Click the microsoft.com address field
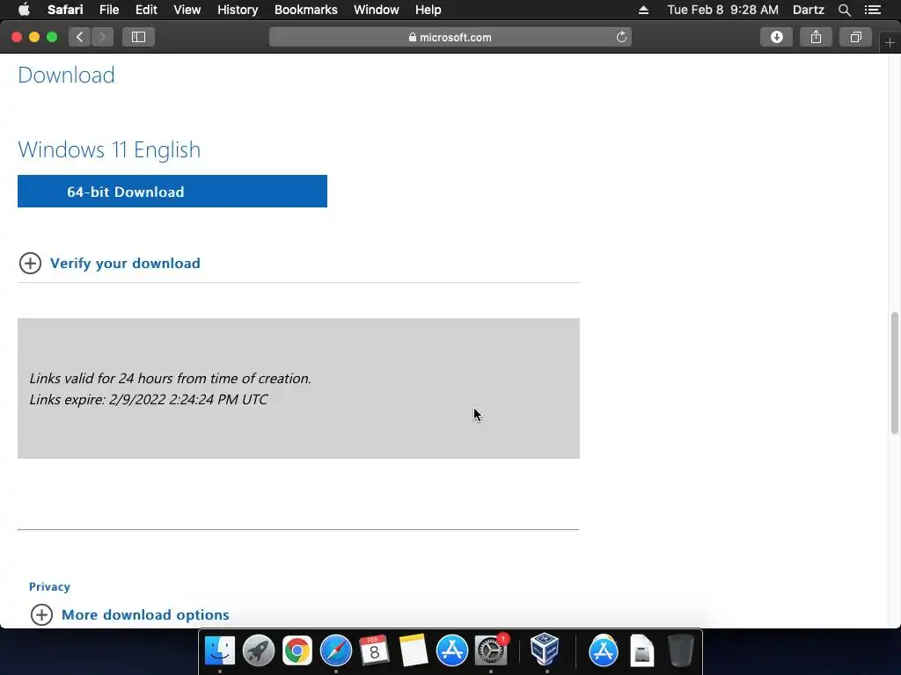 coord(450,37)
